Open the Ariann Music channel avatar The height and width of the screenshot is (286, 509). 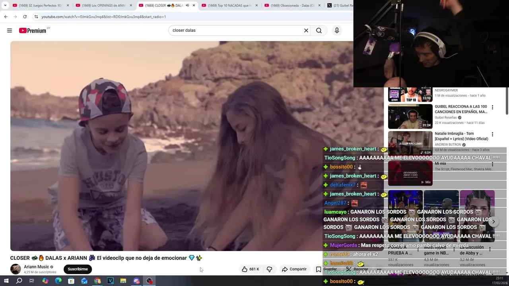16,269
